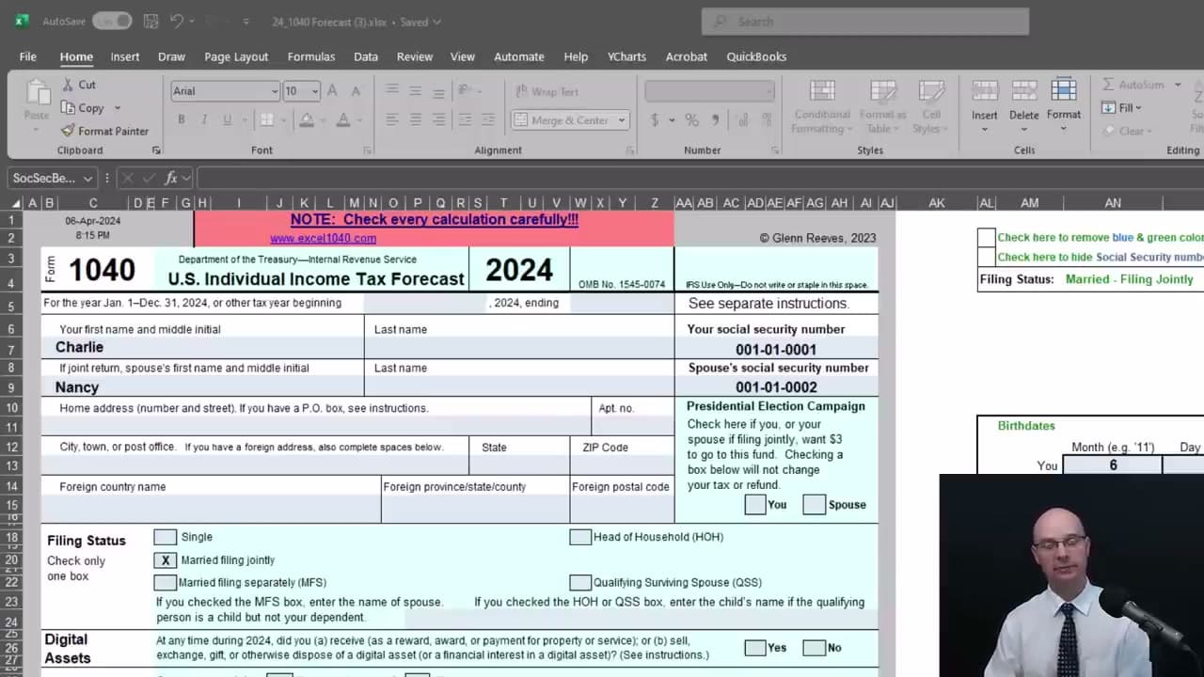Switch to the Formulas tab
Screen dimensions: 1204x677
pyautogui.click(x=311, y=56)
